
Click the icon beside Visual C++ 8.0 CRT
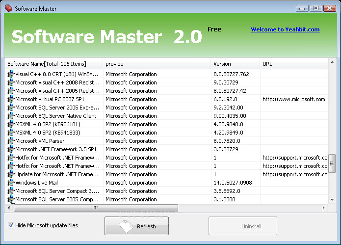point(11,74)
